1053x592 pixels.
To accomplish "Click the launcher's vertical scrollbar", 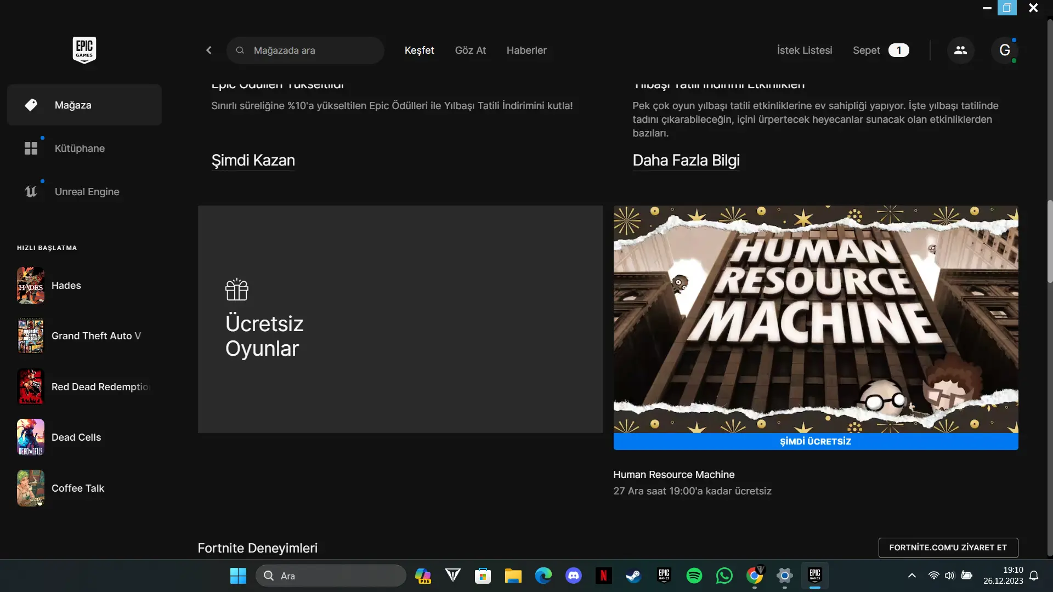I will point(1050,241).
